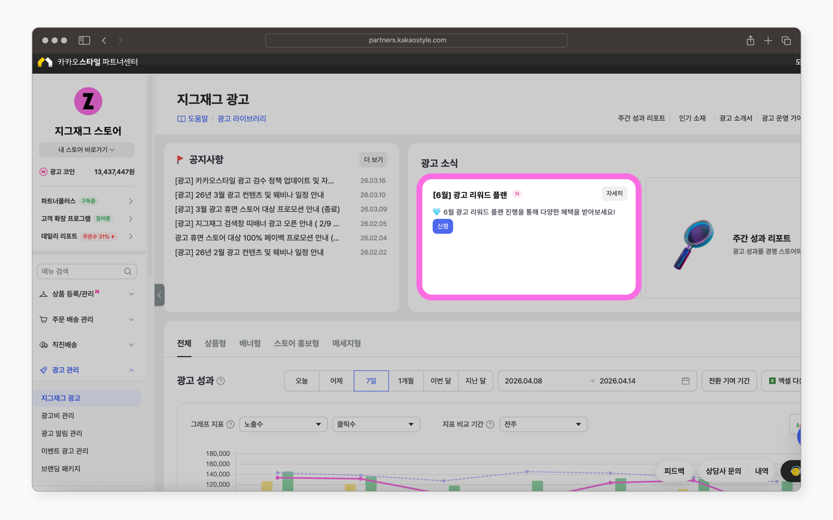Click the megaphone icon beside 광고 관리
The height and width of the screenshot is (520, 833).
[43, 370]
